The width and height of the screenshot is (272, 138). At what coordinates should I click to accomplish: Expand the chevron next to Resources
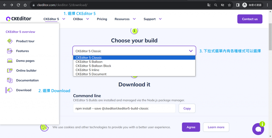pos(134,19)
